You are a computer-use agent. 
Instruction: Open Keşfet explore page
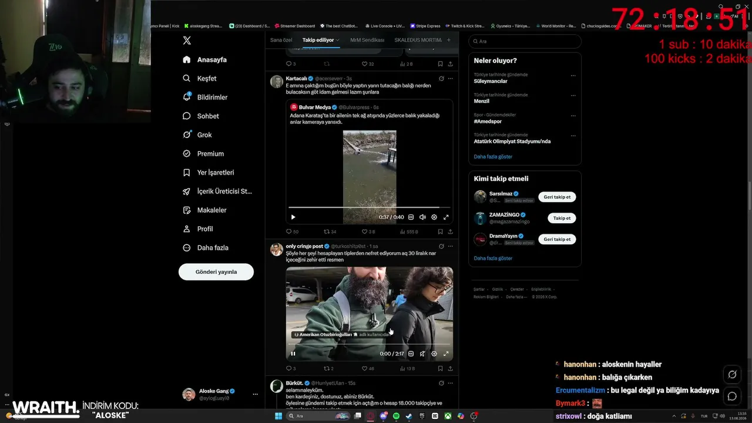pos(200,78)
